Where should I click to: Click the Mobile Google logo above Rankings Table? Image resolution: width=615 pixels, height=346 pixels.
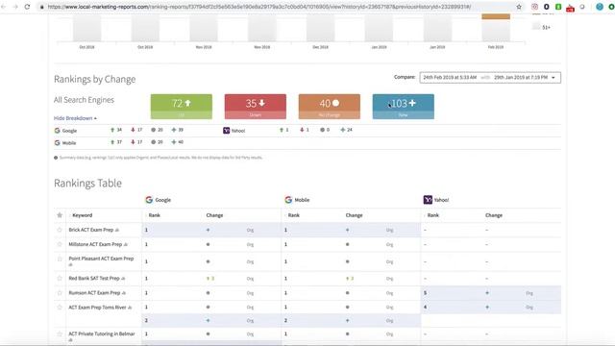click(288, 200)
